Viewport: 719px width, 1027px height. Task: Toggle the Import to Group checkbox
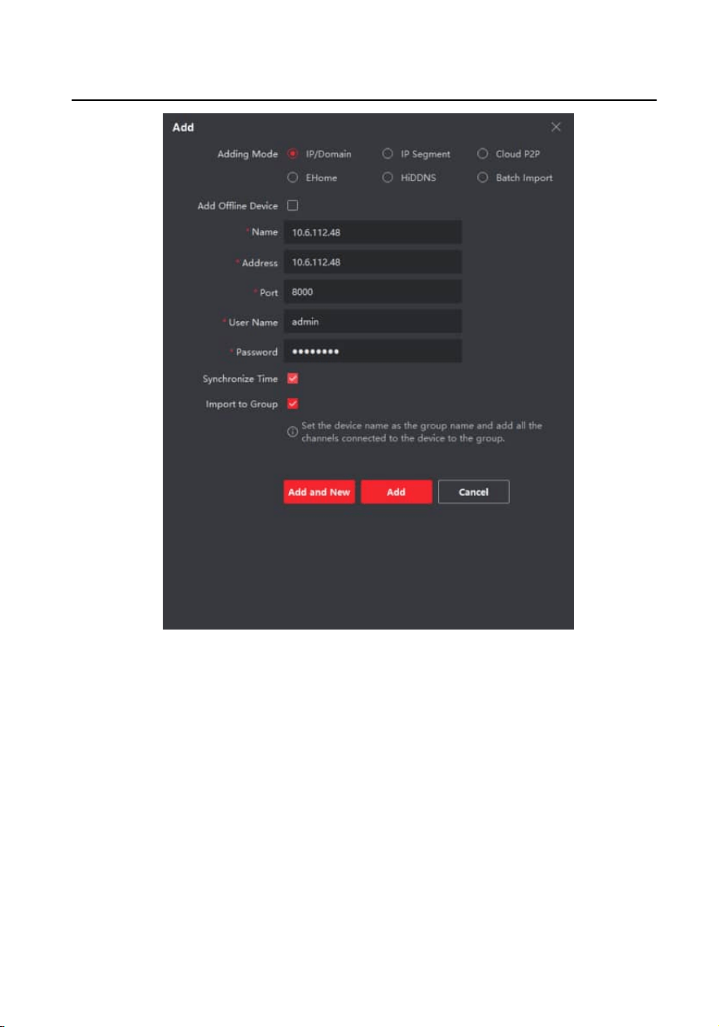click(293, 404)
